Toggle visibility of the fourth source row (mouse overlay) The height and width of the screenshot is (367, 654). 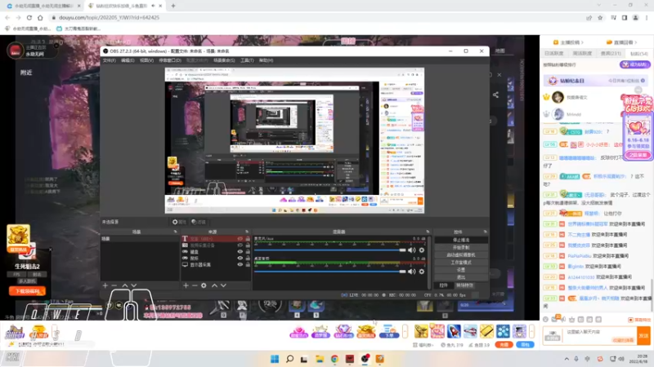[x=240, y=258]
